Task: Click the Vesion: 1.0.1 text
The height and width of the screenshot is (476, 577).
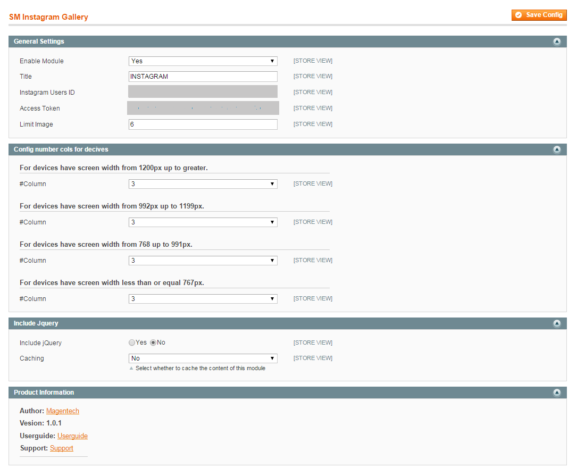Action: [40, 423]
